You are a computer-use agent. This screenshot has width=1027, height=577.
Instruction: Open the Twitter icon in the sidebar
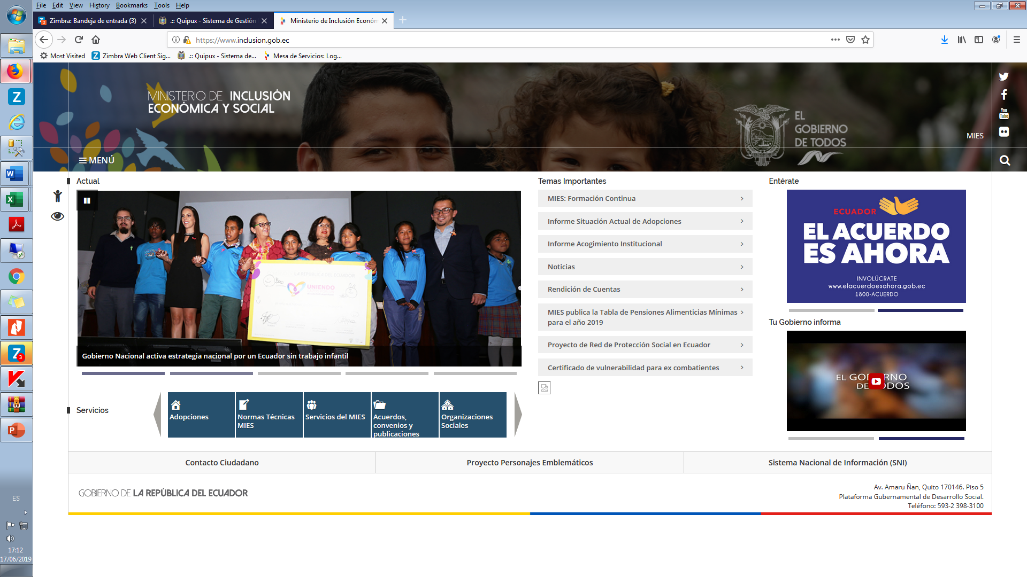click(1003, 76)
